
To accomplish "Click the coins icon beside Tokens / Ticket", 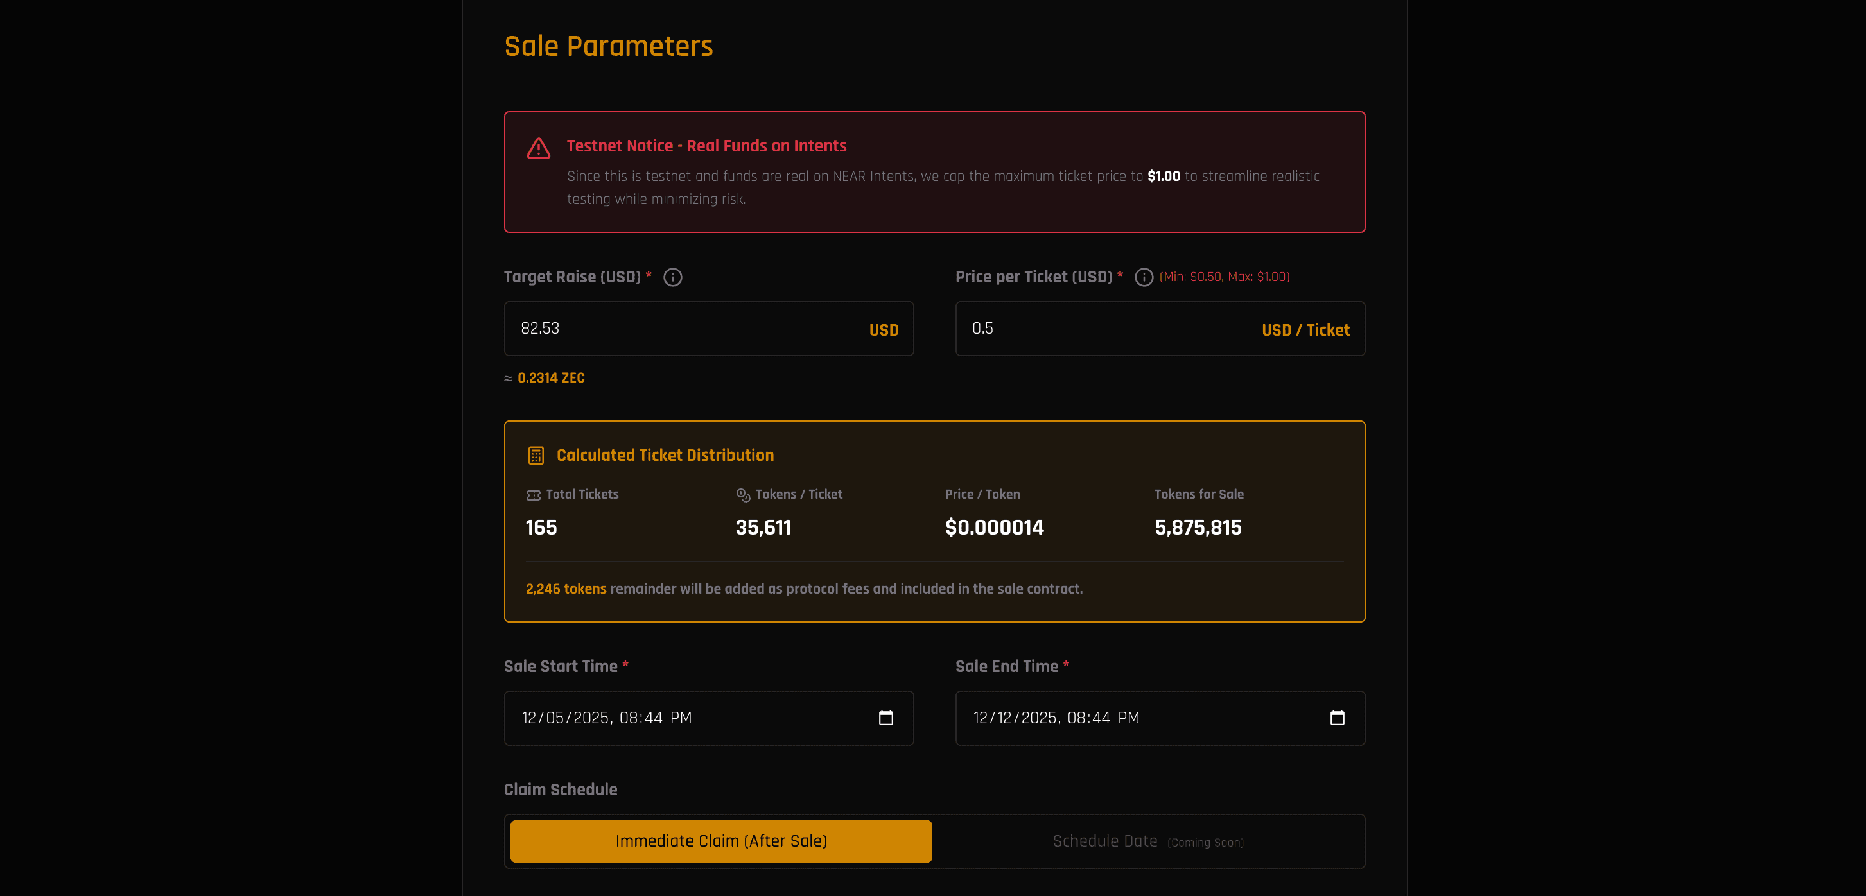I will pos(742,495).
